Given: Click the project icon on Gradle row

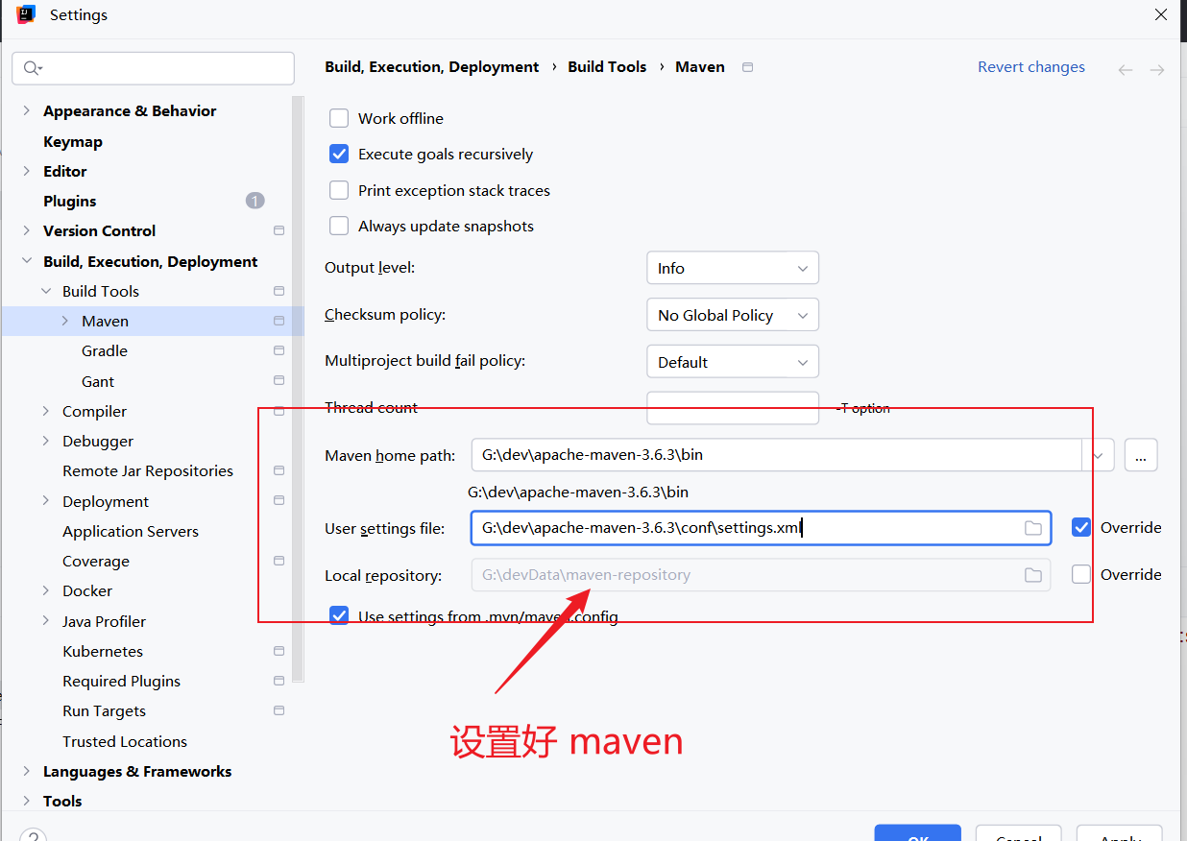Looking at the screenshot, I should point(279,350).
